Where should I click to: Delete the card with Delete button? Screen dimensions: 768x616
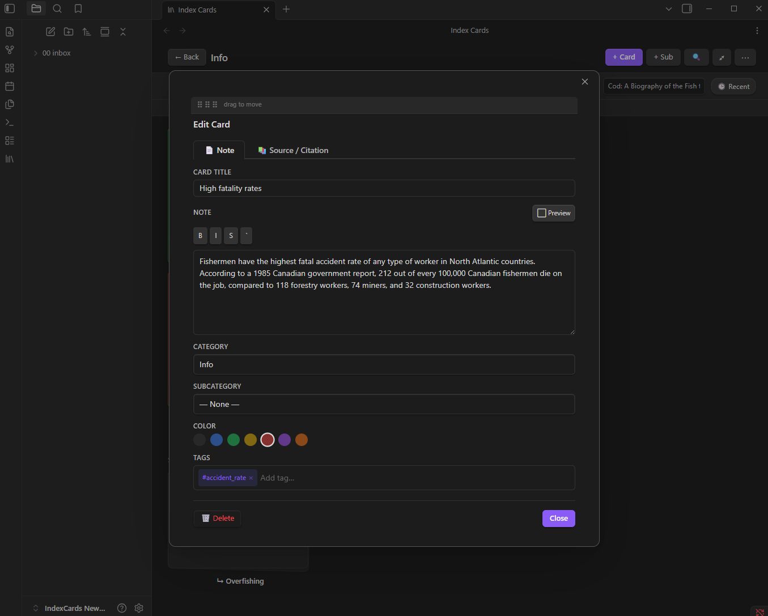click(218, 518)
